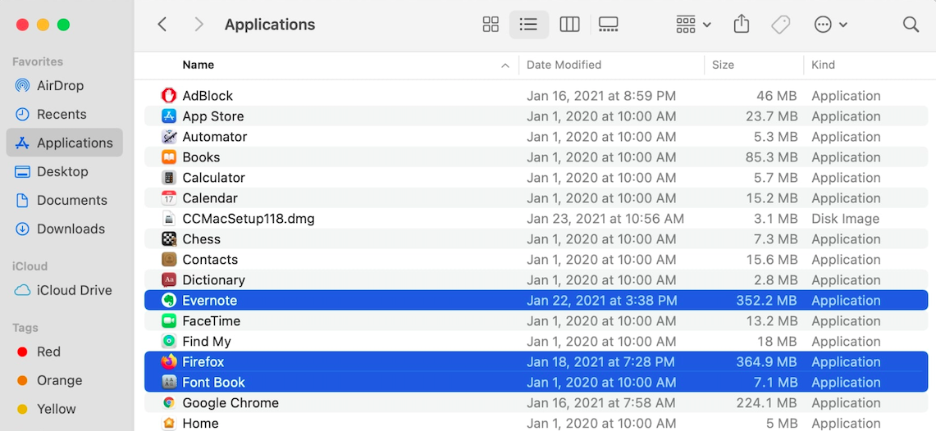Viewport: 936px width, 431px height.
Task: Click the Calendar app icon
Action: [169, 198]
